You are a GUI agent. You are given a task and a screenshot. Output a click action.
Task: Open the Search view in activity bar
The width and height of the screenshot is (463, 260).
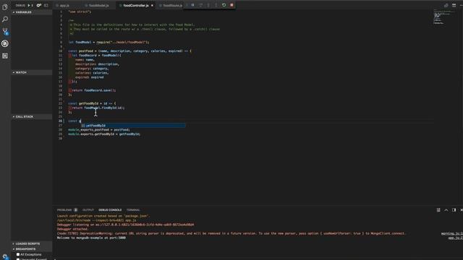pyautogui.click(x=5, y=19)
